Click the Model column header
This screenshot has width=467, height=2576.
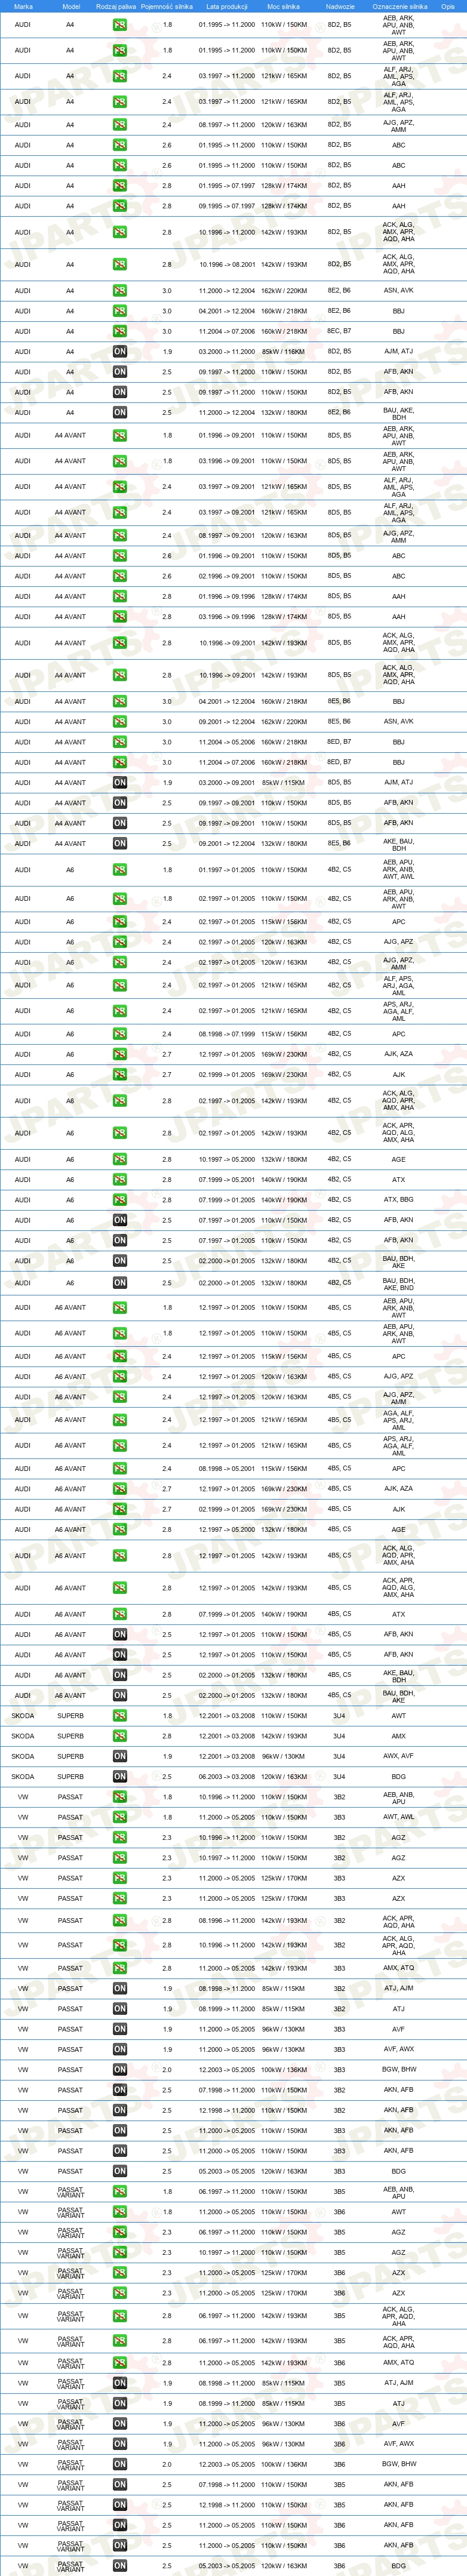[x=70, y=6]
